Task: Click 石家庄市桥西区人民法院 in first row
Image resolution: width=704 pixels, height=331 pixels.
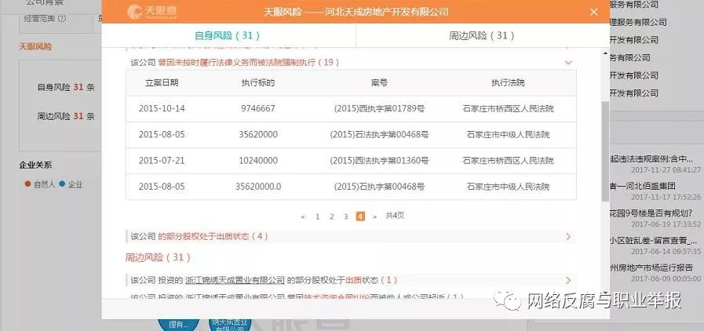Action: pos(508,108)
